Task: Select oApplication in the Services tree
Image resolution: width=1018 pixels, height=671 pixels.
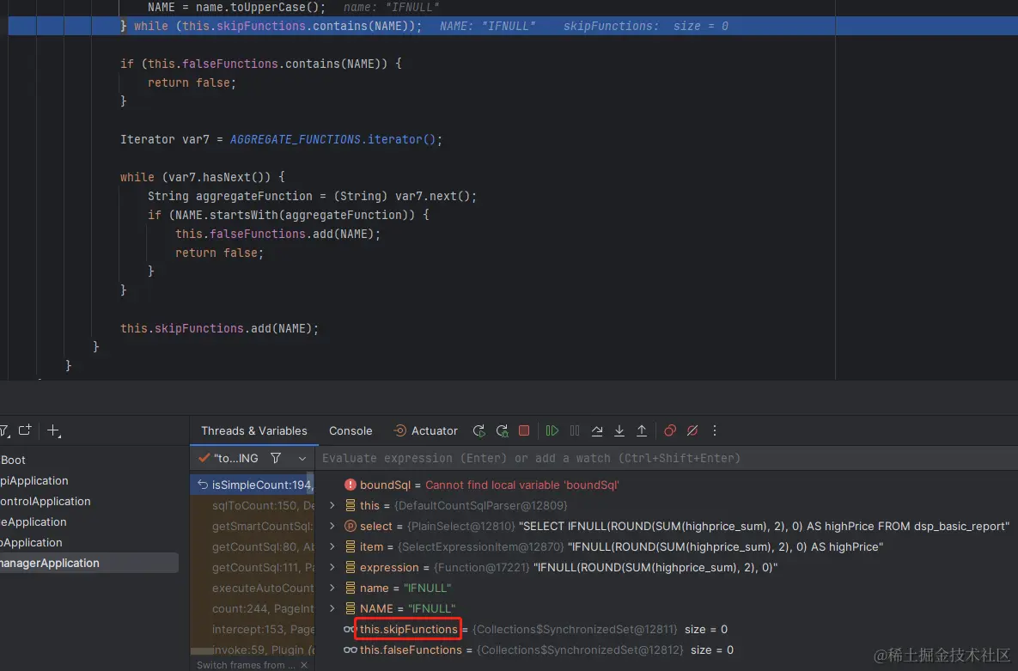Action: (x=31, y=542)
